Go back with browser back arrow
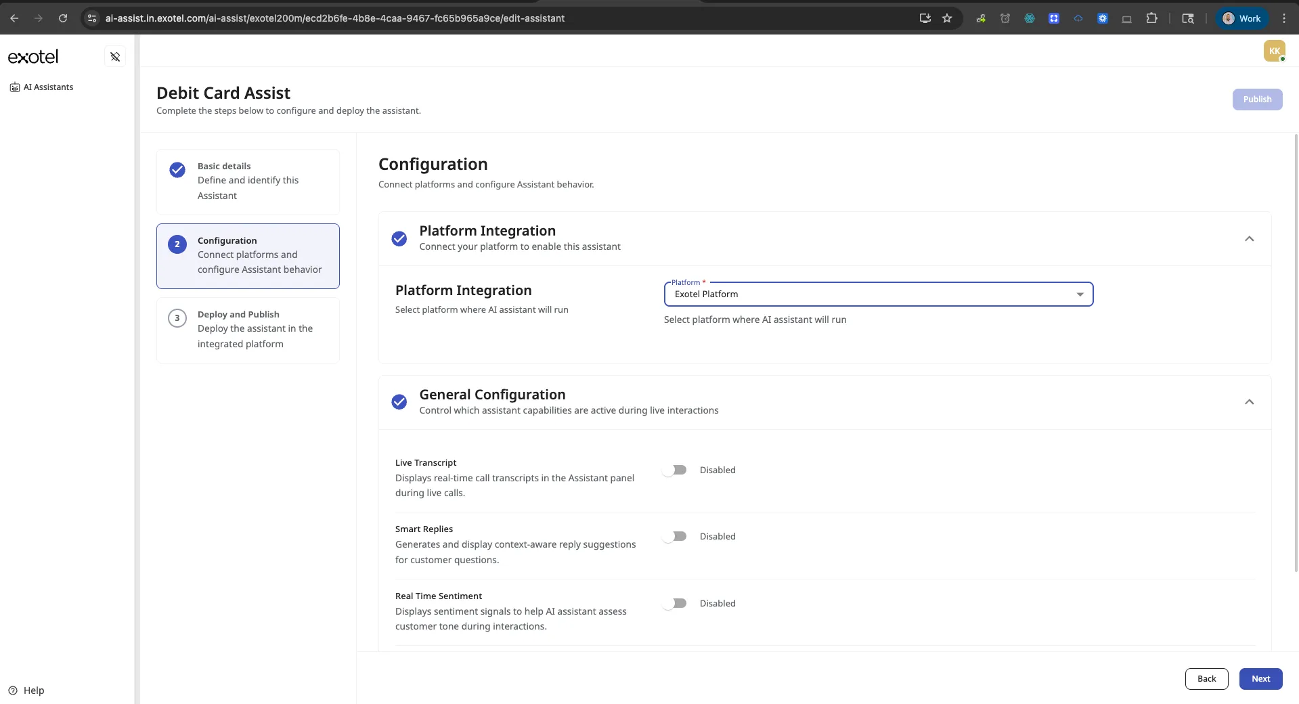Image resolution: width=1299 pixels, height=704 pixels. (14, 18)
